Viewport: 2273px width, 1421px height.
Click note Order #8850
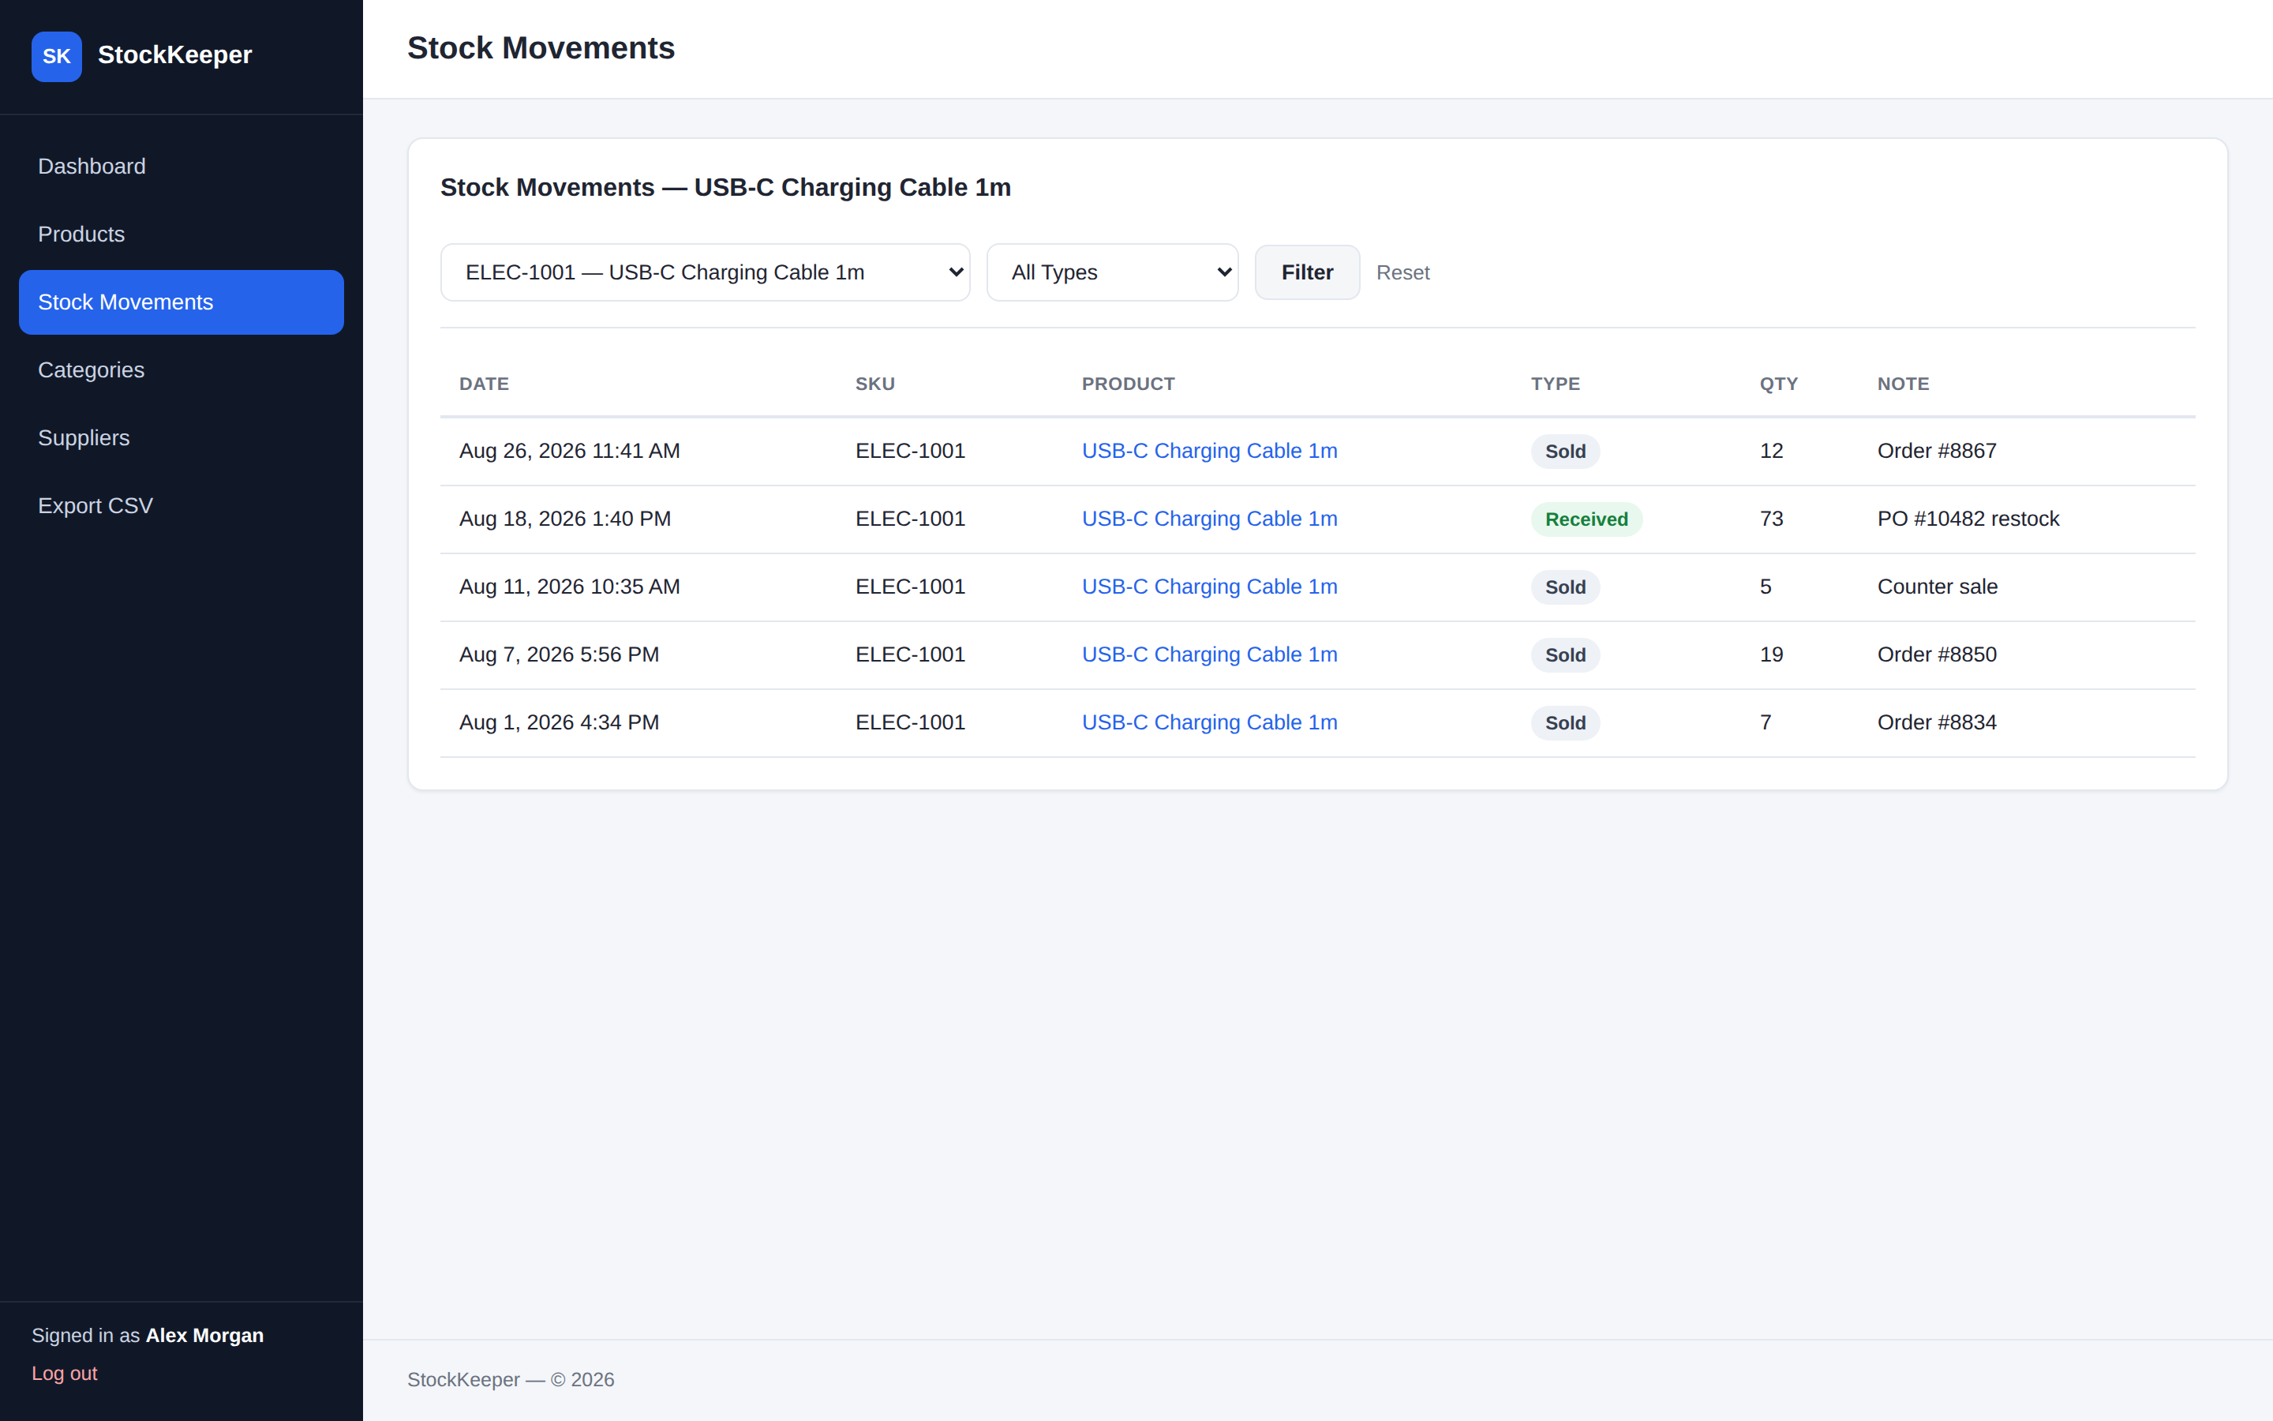(x=1937, y=654)
